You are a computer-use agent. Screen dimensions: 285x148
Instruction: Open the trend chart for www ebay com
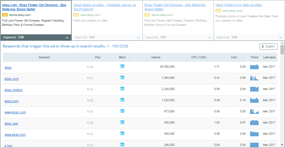pyautogui.click(x=254, y=112)
